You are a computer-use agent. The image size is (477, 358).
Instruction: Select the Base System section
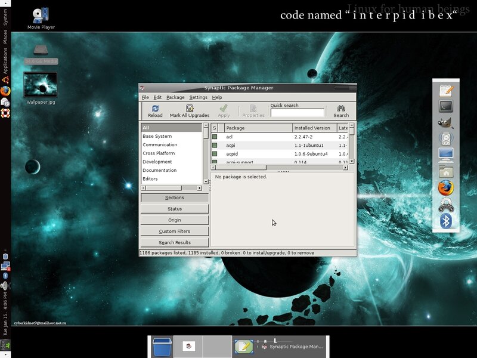[171, 136]
